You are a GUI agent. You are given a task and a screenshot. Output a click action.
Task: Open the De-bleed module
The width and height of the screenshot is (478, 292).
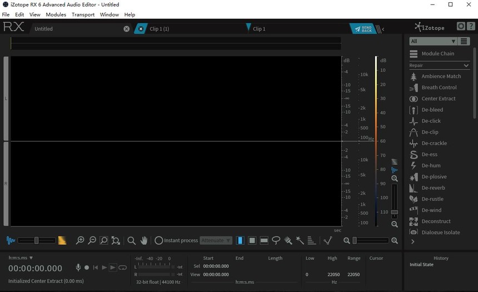pos(439,110)
